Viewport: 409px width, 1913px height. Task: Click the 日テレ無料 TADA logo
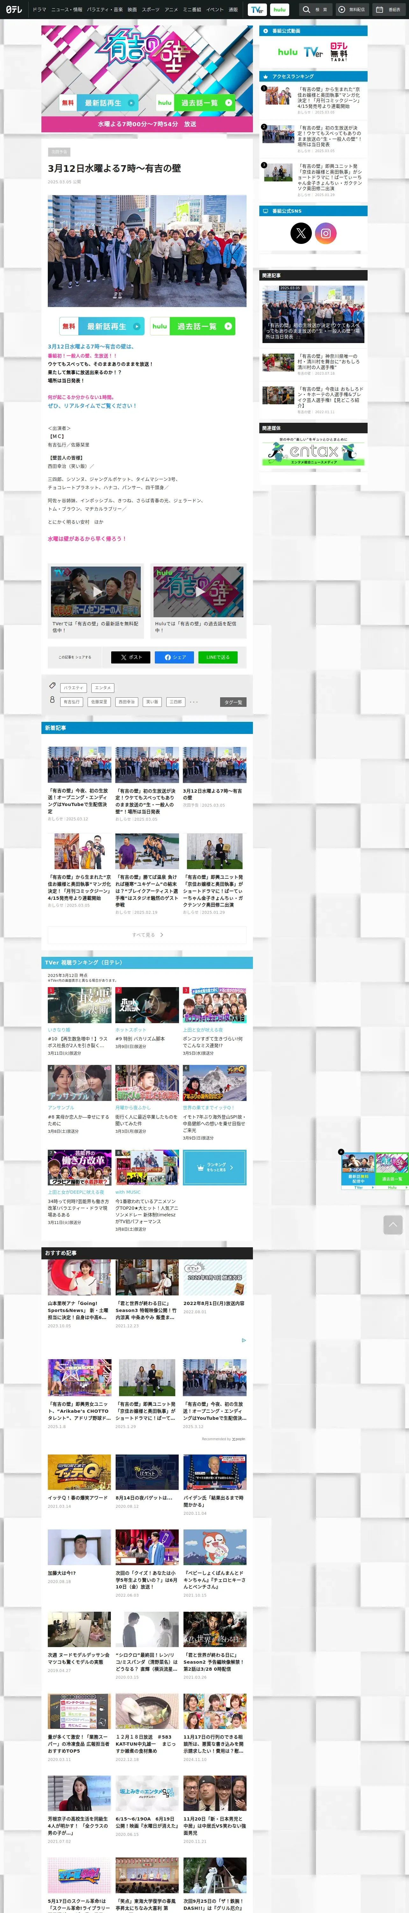pyautogui.click(x=339, y=52)
